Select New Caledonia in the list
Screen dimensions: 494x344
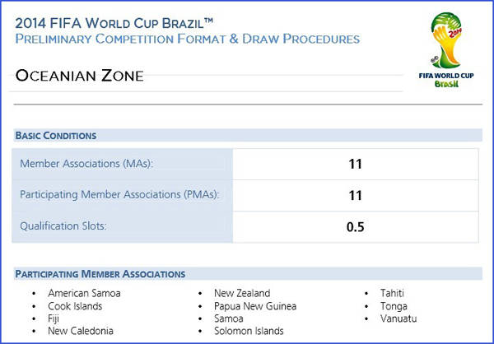(x=81, y=331)
